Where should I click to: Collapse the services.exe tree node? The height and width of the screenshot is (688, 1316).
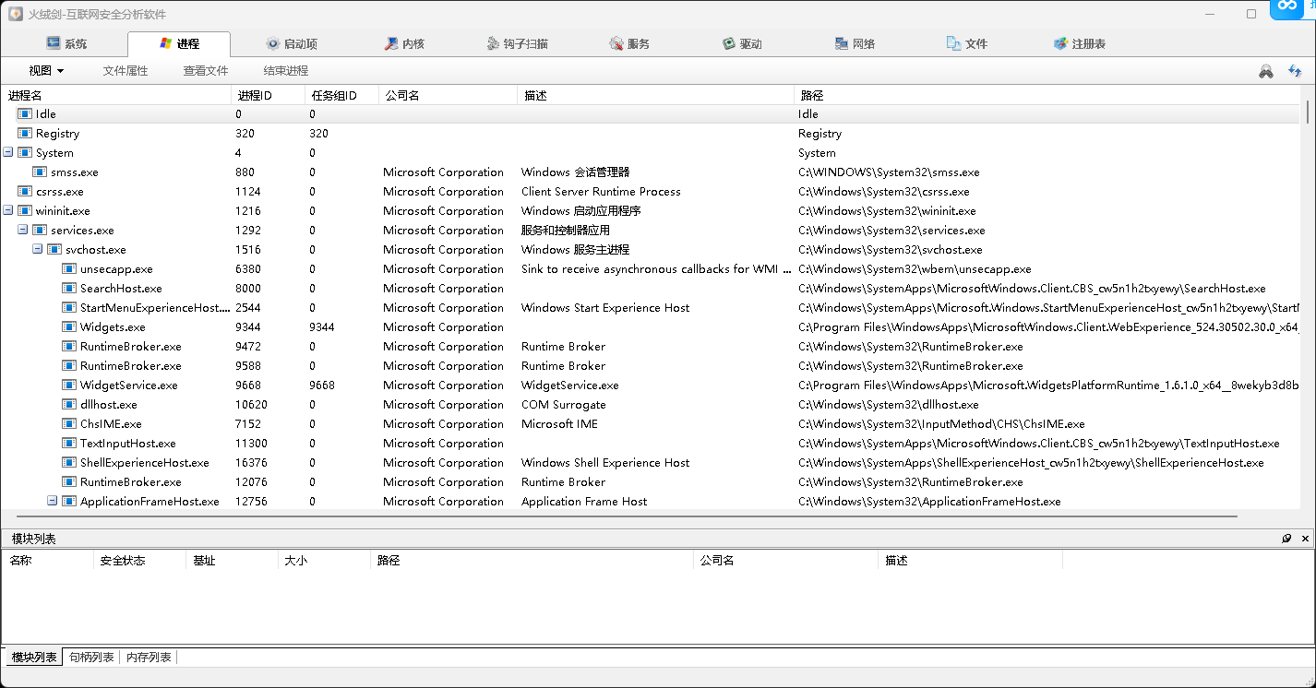point(23,230)
